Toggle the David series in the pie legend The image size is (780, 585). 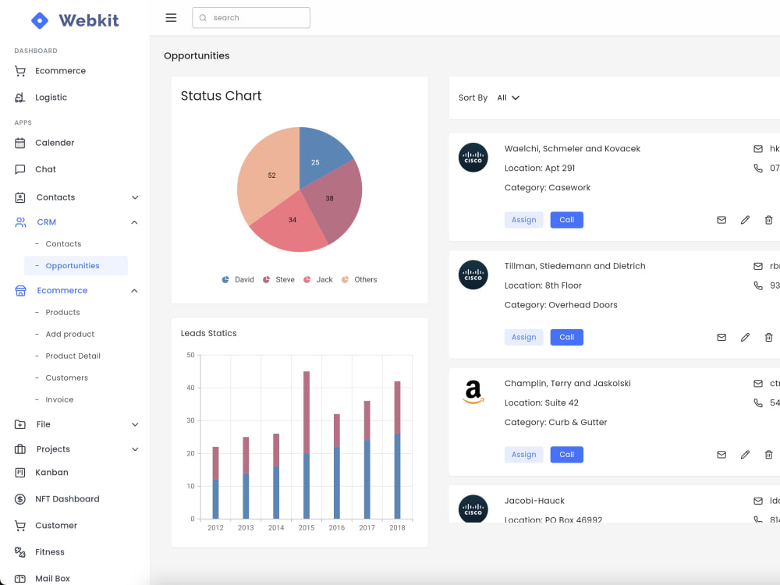click(238, 280)
